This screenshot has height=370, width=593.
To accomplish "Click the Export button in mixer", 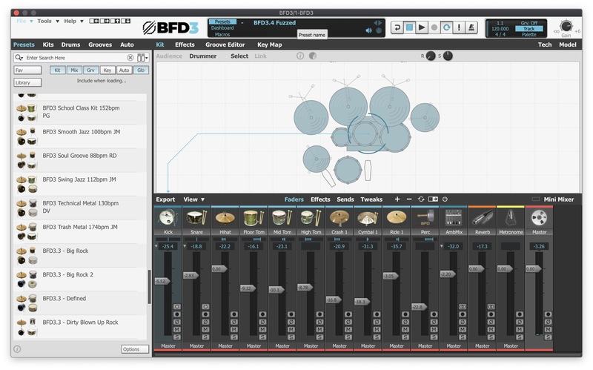I will pos(165,199).
